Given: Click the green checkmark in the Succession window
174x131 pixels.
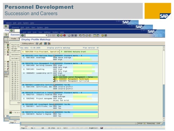Looking at the screenshot, I should (x=11, y=31).
